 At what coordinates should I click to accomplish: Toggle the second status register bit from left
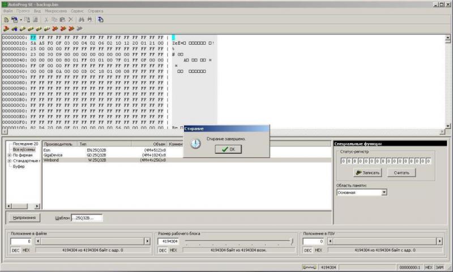349,161
